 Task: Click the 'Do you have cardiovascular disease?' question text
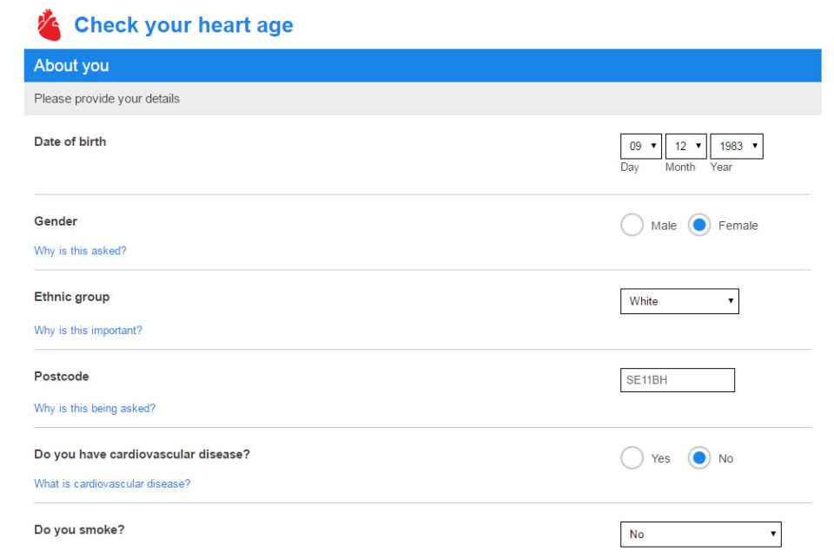click(142, 455)
